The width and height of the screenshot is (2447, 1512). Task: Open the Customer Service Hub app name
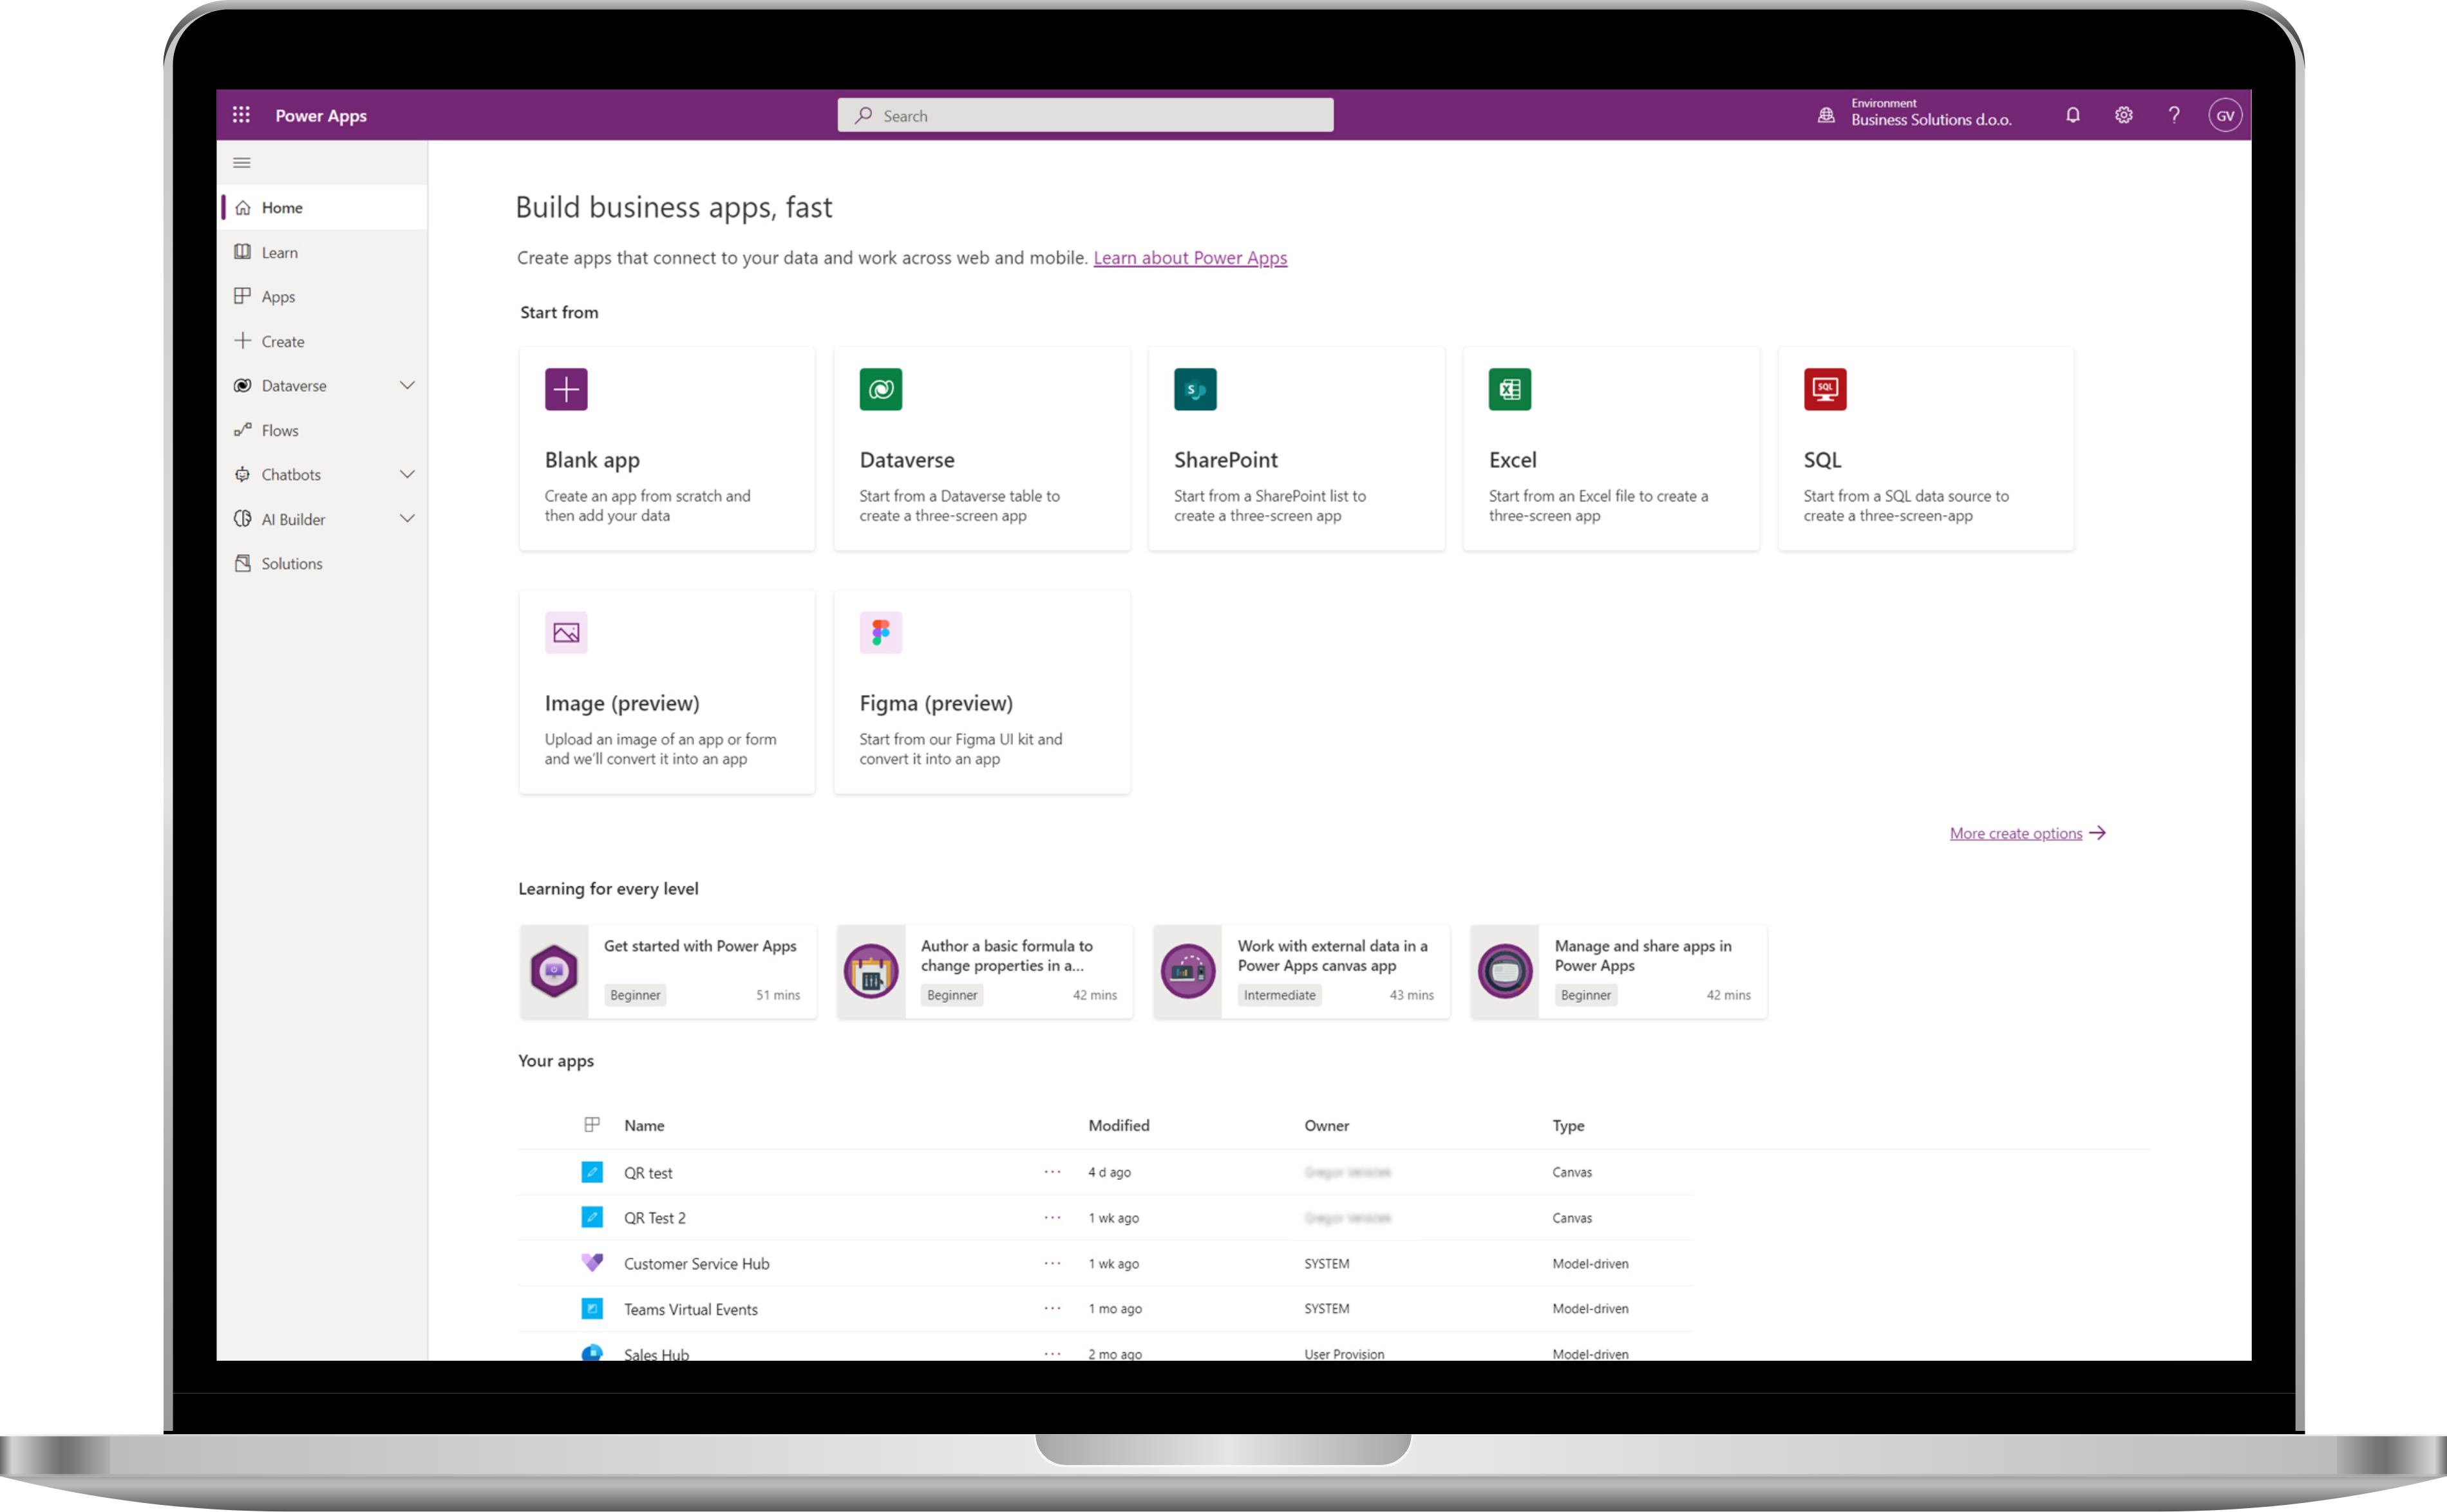[x=696, y=1263]
